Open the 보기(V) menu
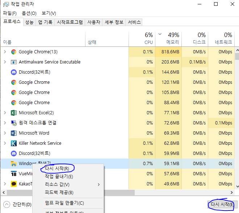This screenshot has width=239, height=213. [x=49, y=13]
